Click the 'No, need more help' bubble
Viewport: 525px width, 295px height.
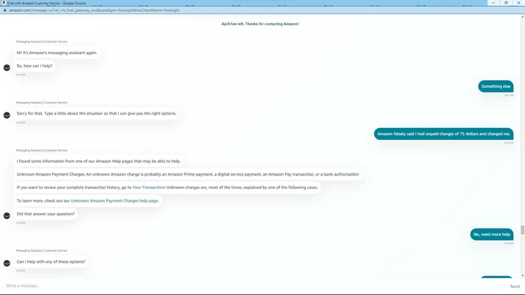[x=492, y=235]
